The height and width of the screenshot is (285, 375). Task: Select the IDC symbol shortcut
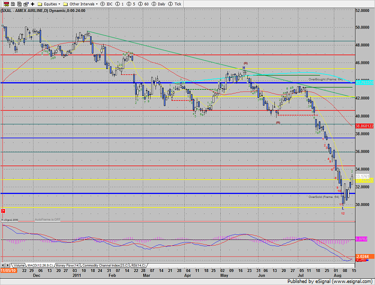coord(107,4)
